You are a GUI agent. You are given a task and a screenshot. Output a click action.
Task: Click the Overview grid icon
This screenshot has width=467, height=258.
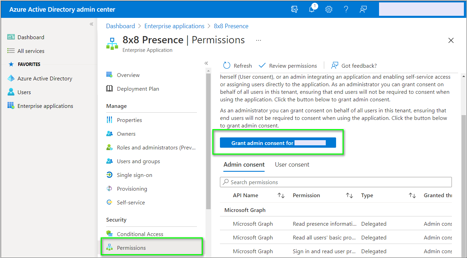(x=109, y=75)
